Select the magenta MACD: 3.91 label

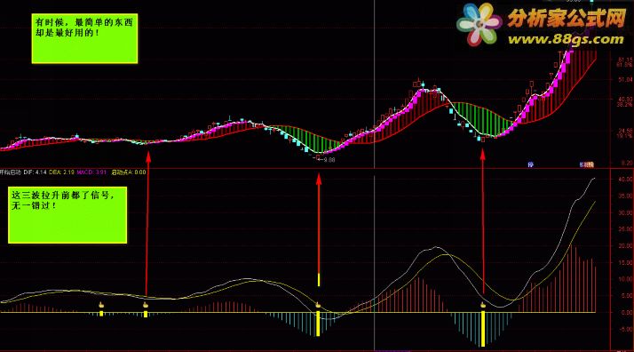tap(91, 172)
